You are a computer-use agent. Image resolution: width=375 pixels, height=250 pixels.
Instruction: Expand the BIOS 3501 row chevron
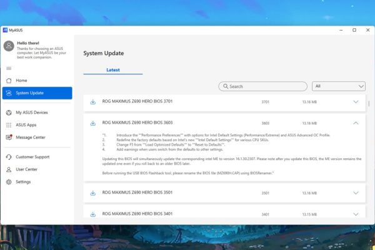(356, 193)
